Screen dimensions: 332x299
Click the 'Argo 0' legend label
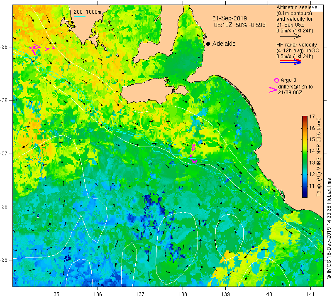pos(288,80)
